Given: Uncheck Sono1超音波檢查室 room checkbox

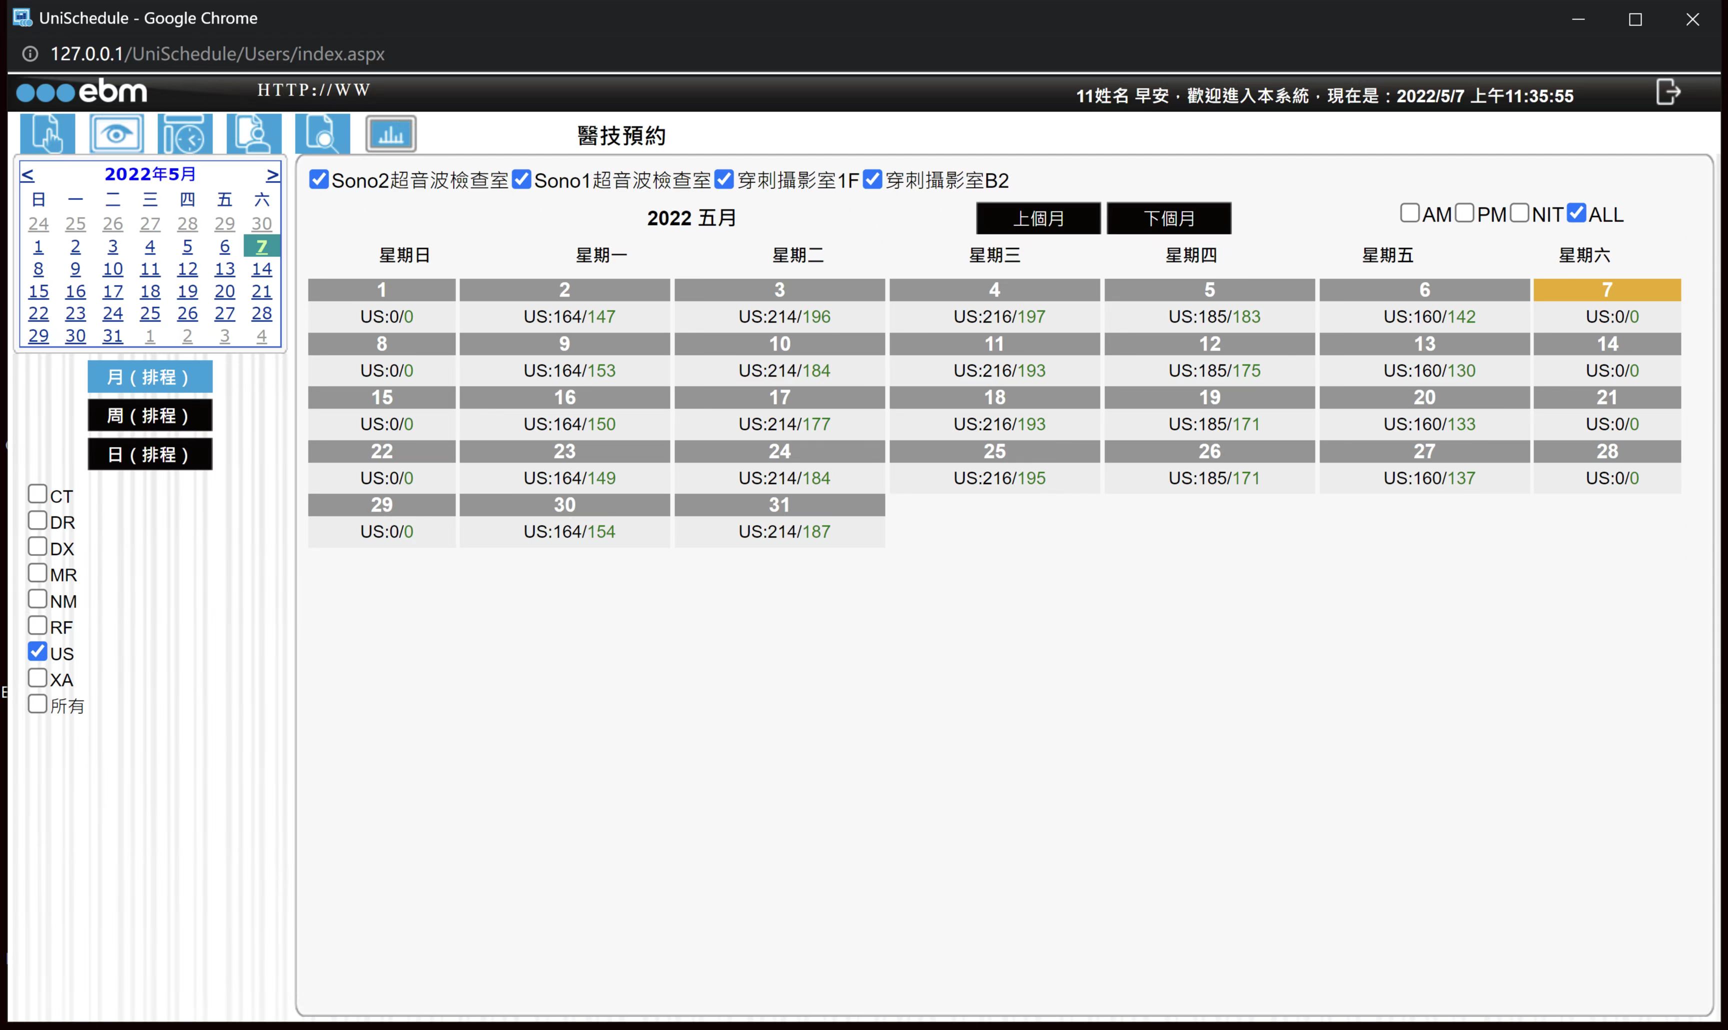Looking at the screenshot, I should pyautogui.click(x=521, y=179).
